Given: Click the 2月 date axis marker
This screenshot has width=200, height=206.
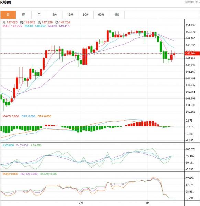Looking at the screenshot, I should (x=81, y=203).
